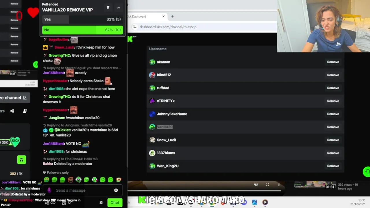Open chat settings gear

pos(101,203)
